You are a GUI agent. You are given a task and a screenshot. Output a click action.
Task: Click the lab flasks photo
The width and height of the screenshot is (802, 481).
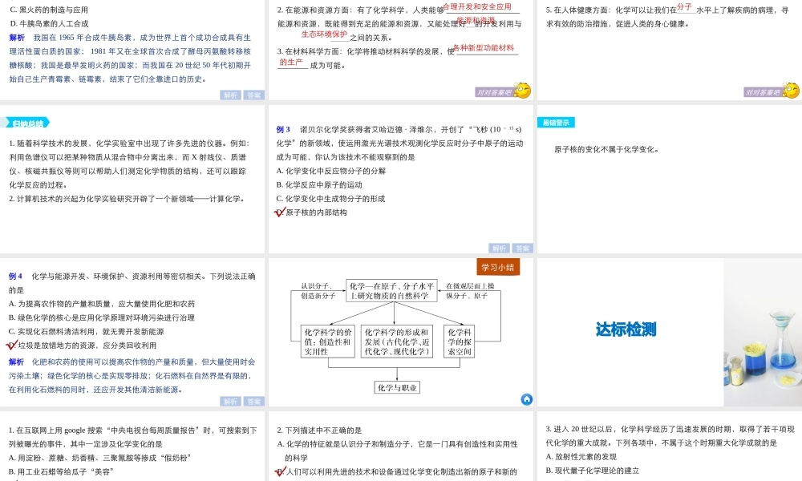(763, 332)
